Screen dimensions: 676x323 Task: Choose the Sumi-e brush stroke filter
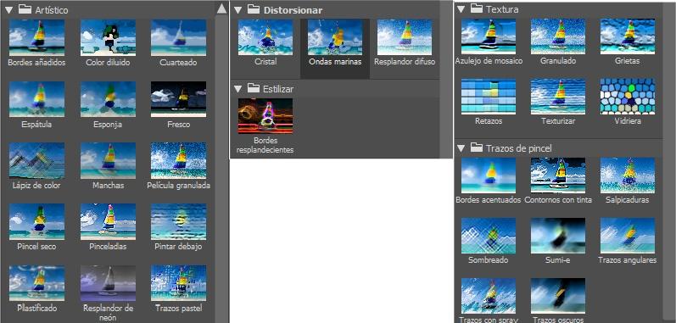(x=558, y=236)
